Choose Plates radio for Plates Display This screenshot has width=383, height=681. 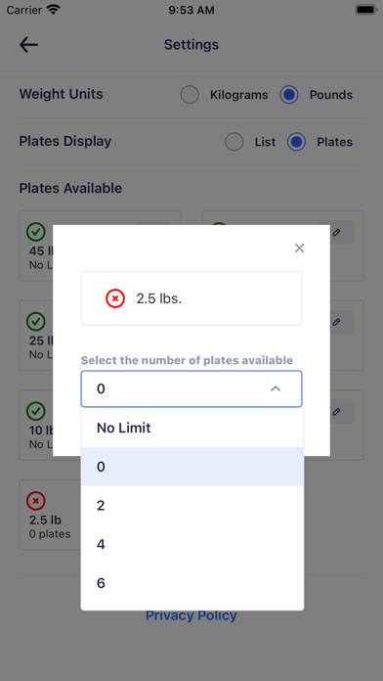pyautogui.click(x=297, y=142)
